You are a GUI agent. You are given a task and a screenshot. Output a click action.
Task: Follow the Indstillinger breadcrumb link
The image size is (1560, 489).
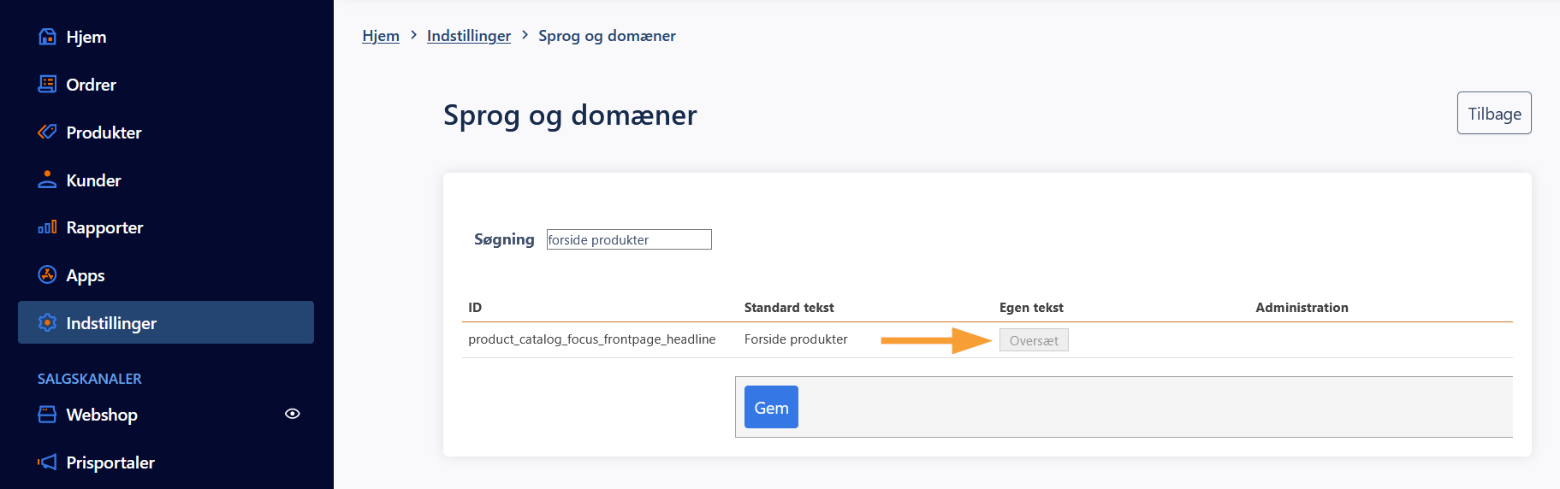pos(469,36)
